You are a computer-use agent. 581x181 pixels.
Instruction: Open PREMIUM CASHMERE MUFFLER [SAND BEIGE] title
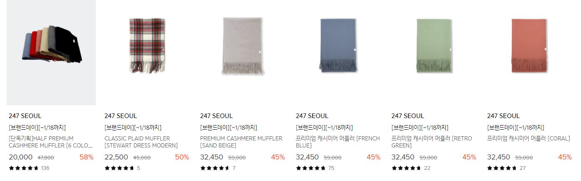[241, 142]
